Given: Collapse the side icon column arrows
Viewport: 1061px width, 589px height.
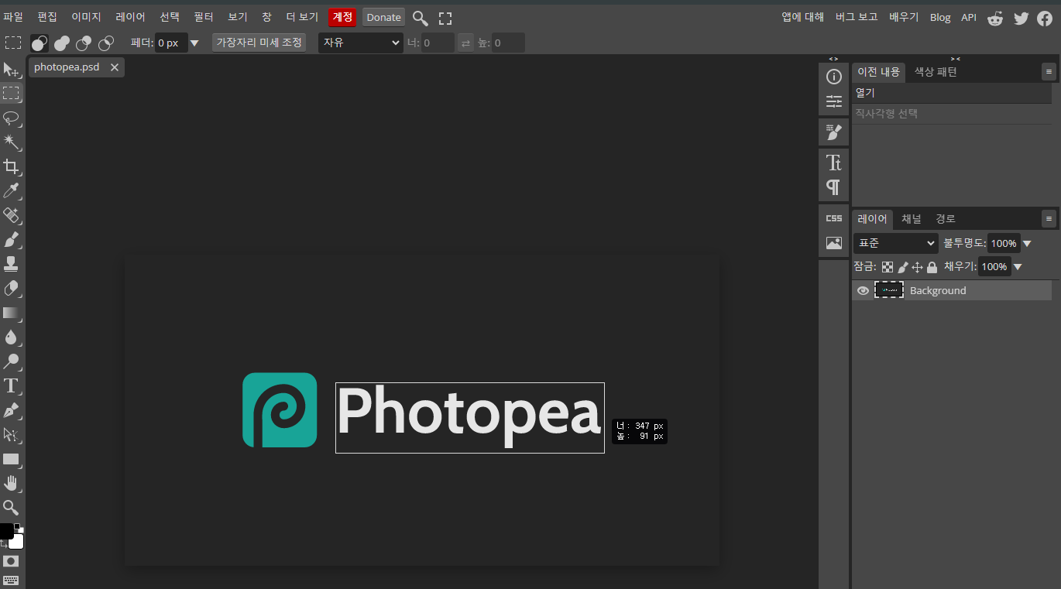Looking at the screenshot, I should pos(833,59).
